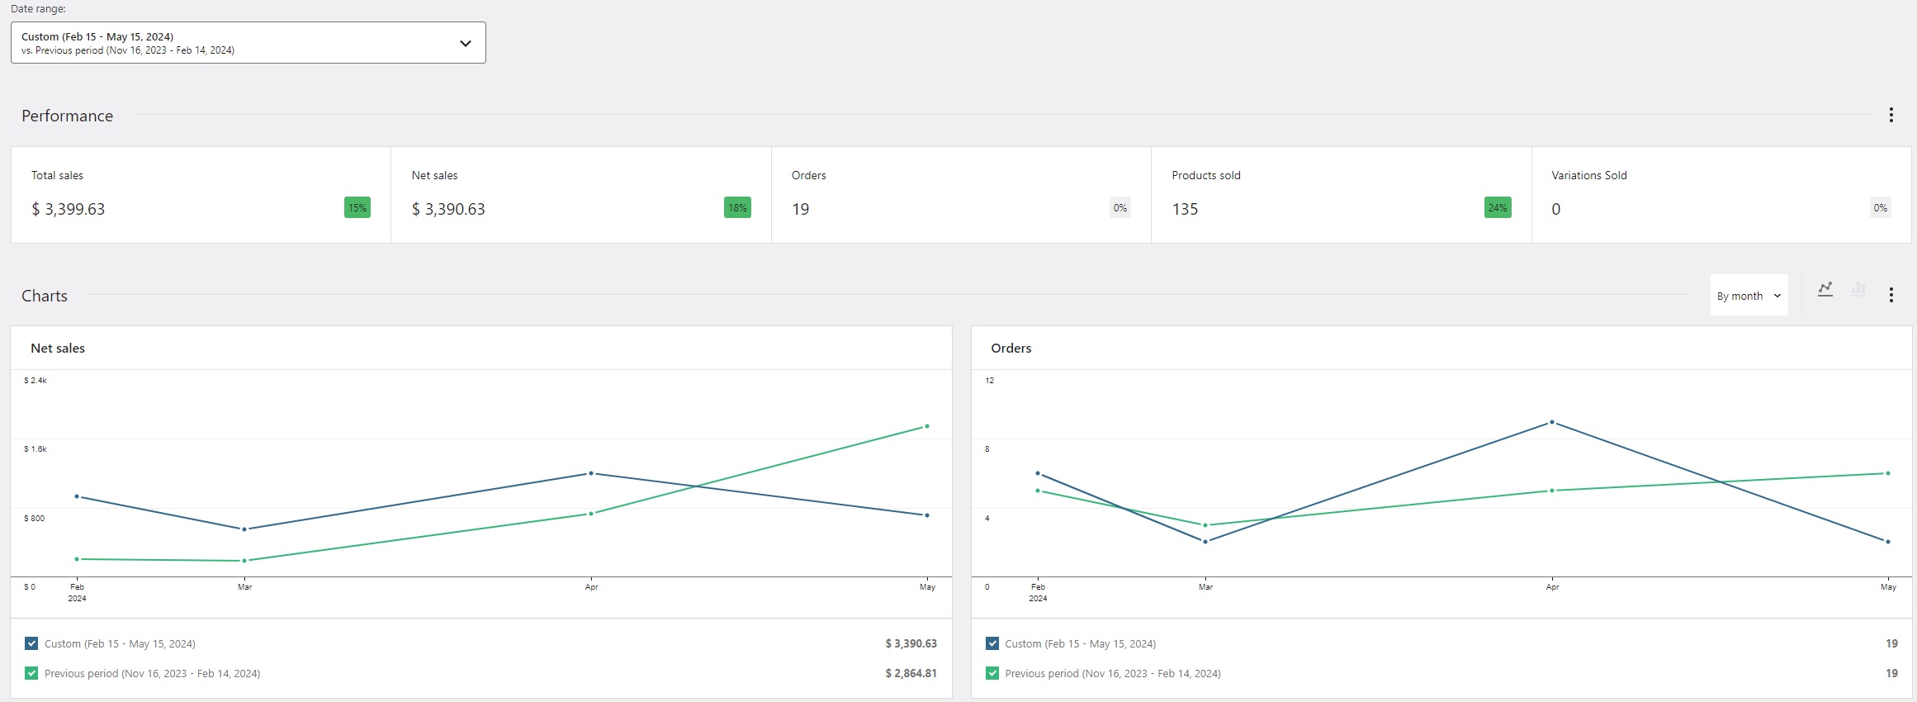Open the Net sales report card
Viewport: 1917px width, 702px height.
click(x=580, y=195)
